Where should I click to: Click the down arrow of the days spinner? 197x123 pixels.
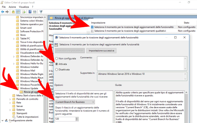tap(77, 120)
